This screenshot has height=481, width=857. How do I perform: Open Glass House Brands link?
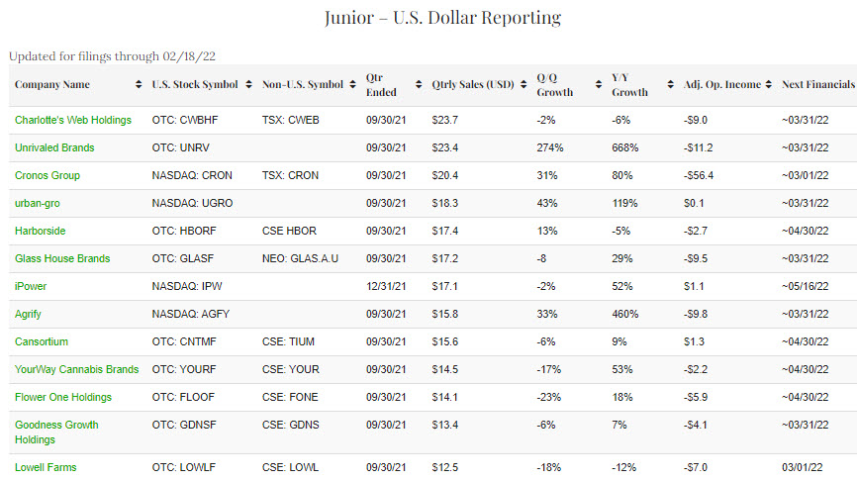(x=62, y=258)
